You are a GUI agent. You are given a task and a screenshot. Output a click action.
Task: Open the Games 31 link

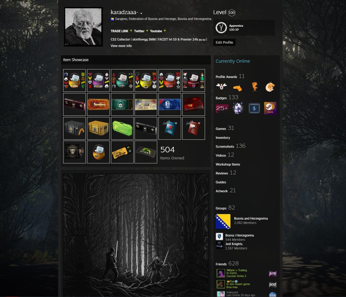point(225,128)
